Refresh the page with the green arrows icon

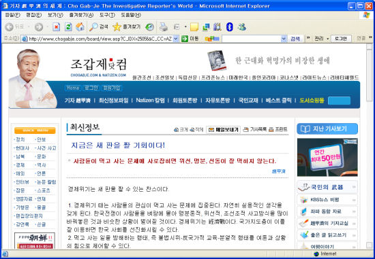coord(68,27)
